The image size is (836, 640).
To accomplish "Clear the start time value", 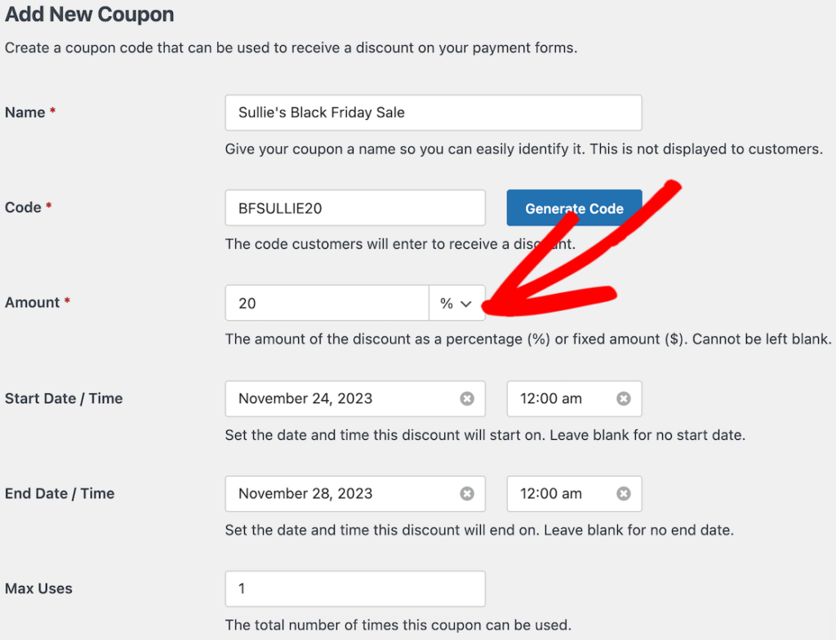I will [x=623, y=398].
